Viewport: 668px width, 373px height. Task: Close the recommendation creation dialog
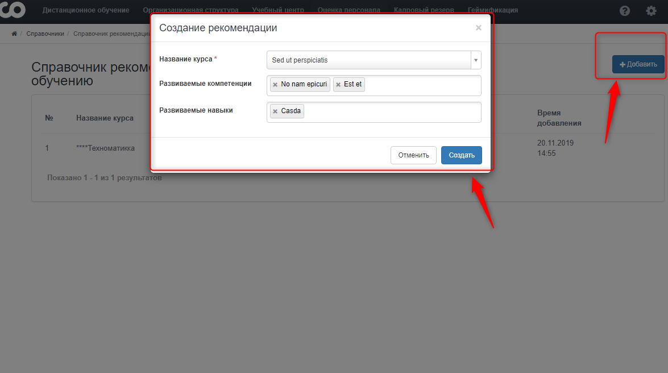click(478, 28)
